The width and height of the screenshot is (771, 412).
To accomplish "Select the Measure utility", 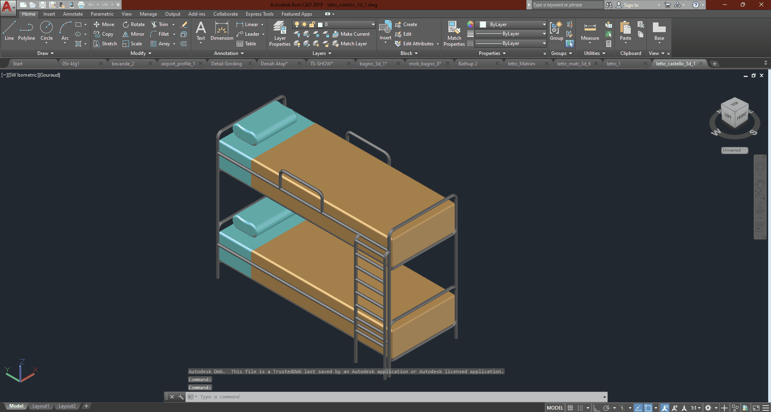I will (x=590, y=31).
